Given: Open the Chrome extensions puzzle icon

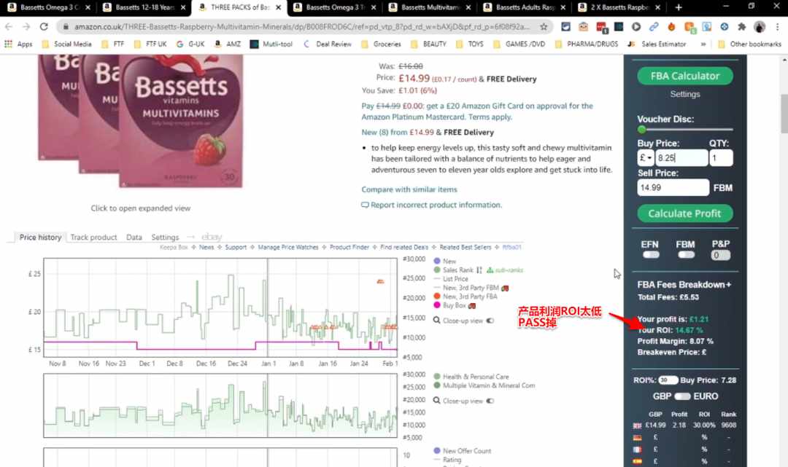Looking at the screenshot, I should pyautogui.click(x=742, y=26).
